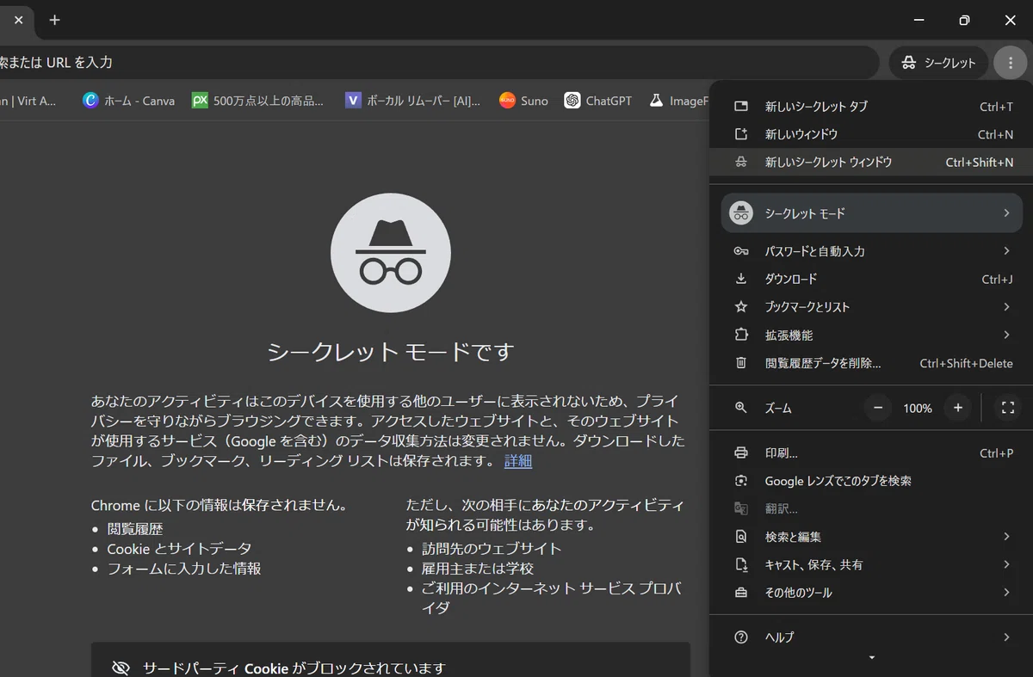Follow the 詳細 link in incognito description
This screenshot has width=1033, height=677.
(518, 461)
